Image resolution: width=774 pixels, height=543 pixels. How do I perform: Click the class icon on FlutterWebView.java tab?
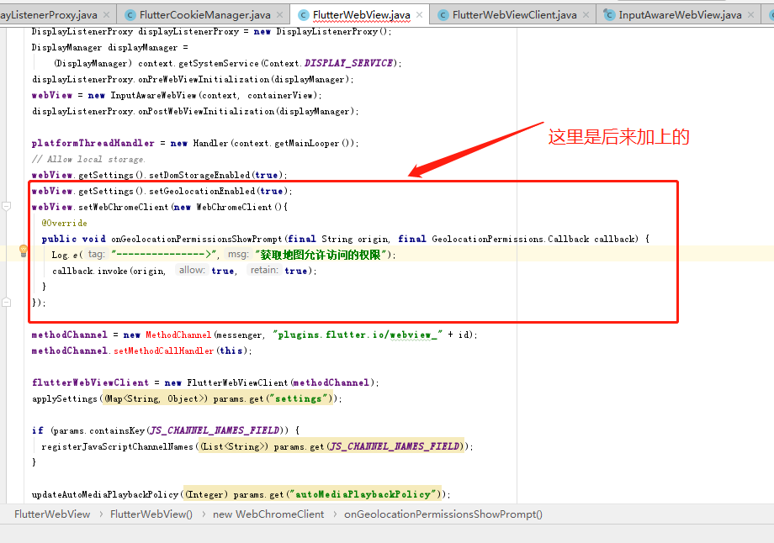[x=304, y=15]
